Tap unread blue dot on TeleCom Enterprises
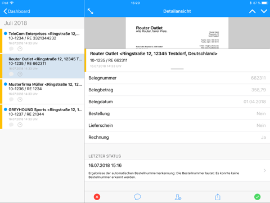270x203 pixels. [6, 33]
